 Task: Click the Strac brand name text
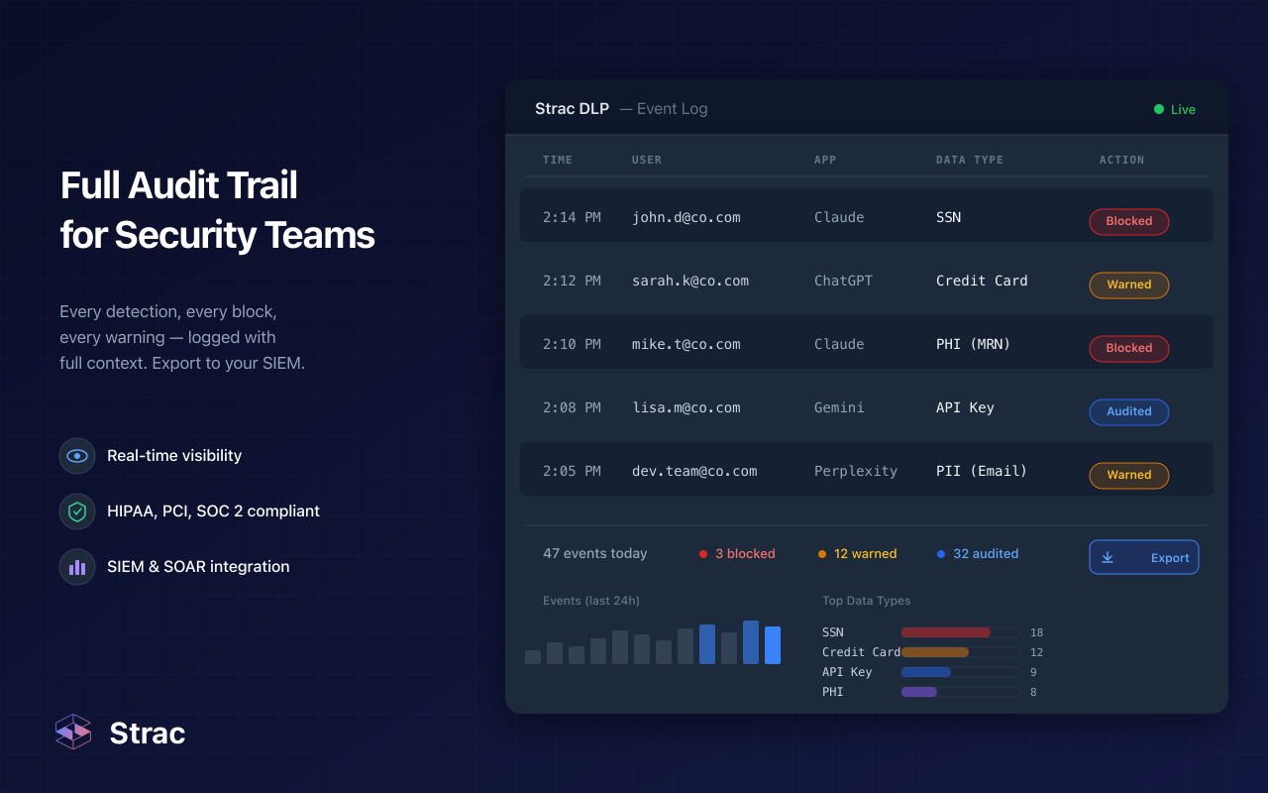148,734
